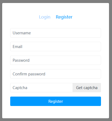Submit with the blue Register button
Screen dimensions: 112x121
[x=56, y=101]
